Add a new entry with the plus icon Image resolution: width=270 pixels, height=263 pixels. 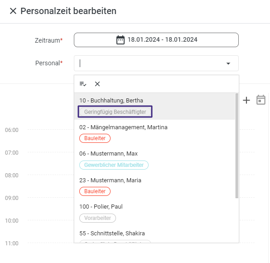(246, 100)
